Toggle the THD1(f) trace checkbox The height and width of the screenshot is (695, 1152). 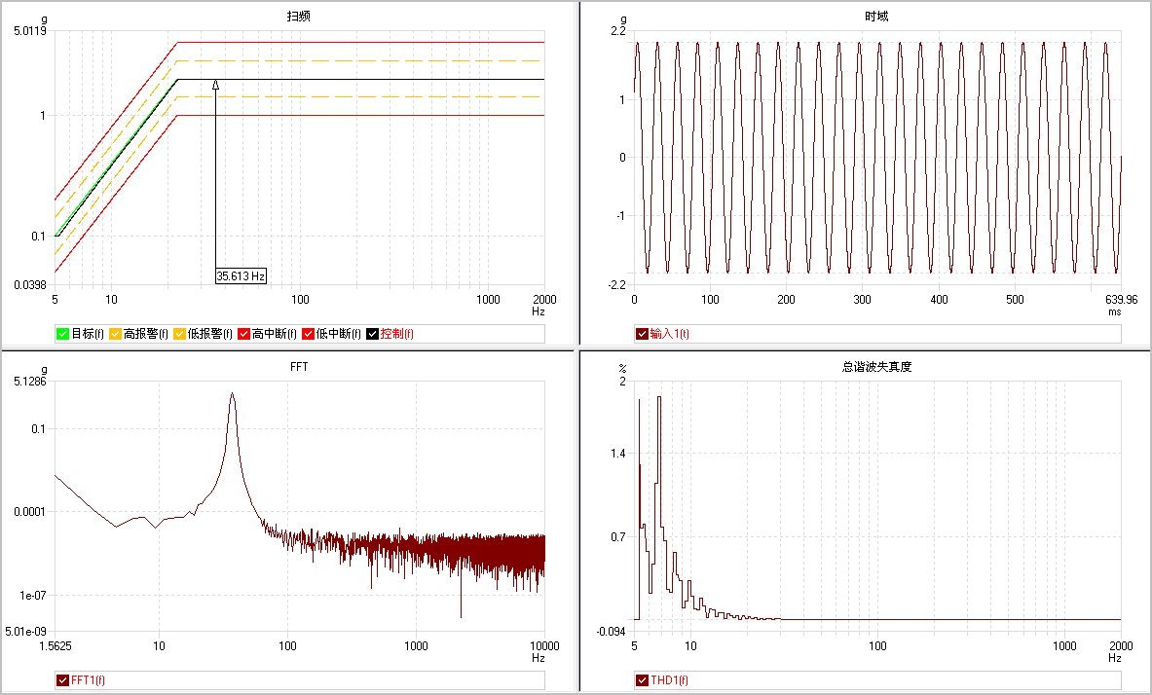click(642, 680)
